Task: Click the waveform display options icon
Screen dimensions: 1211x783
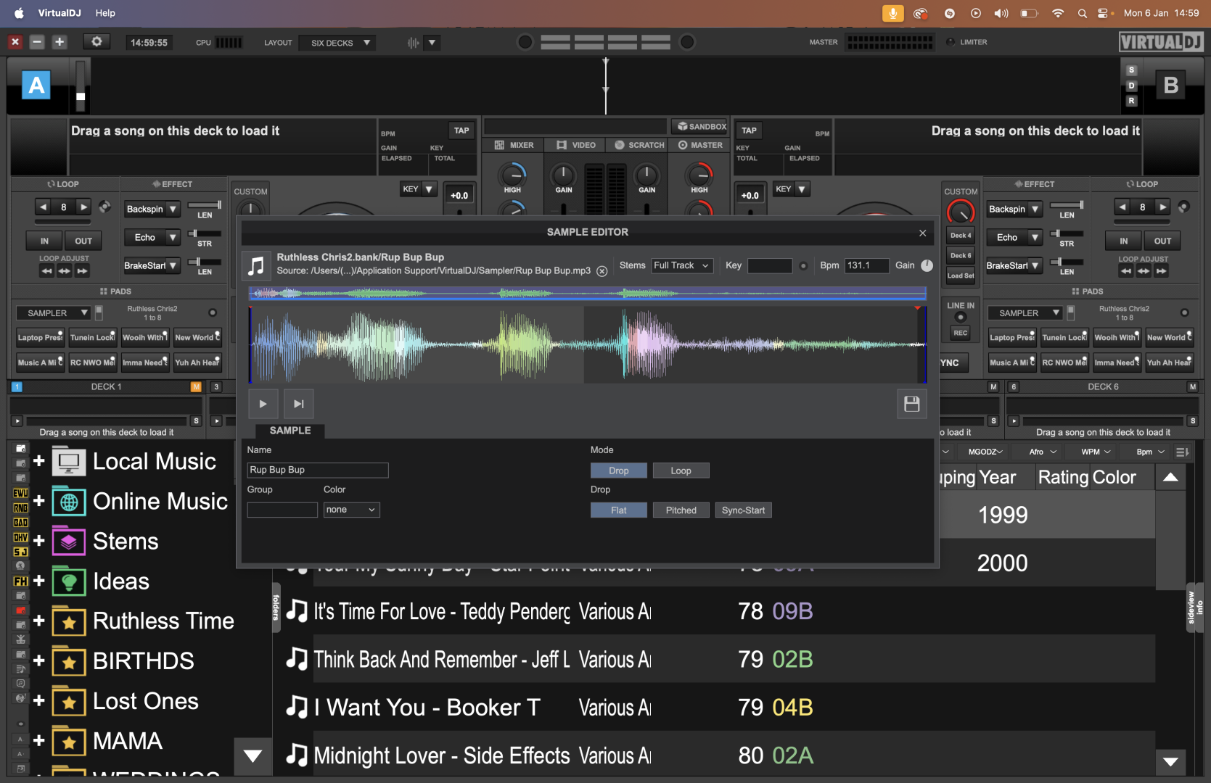Action: (414, 43)
